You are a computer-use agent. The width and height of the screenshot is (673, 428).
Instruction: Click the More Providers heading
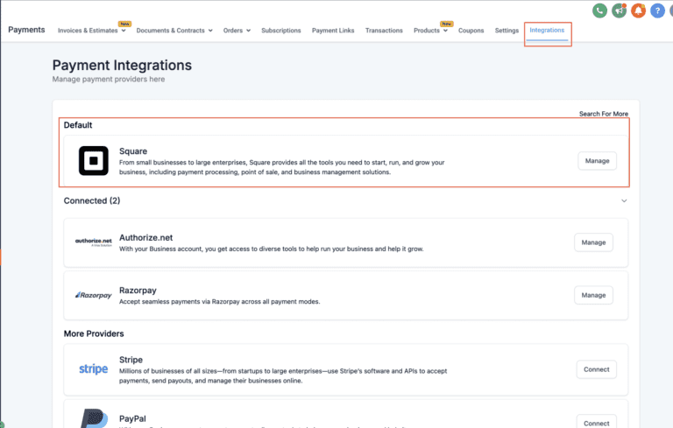coord(94,333)
